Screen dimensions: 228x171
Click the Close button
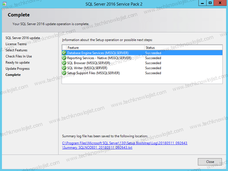pyautogui.click(x=210, y=162)
